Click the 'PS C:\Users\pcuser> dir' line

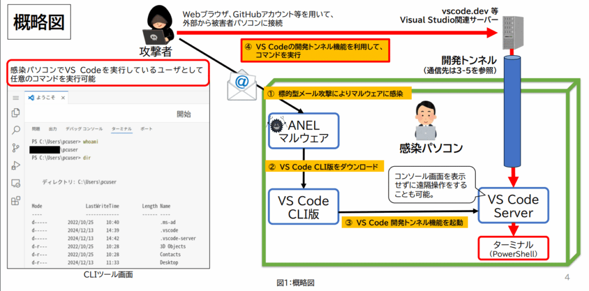[61, 158]
